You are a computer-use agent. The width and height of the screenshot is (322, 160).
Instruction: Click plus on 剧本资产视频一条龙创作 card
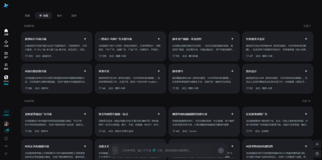pyautogui.click(x=232, y=39)
